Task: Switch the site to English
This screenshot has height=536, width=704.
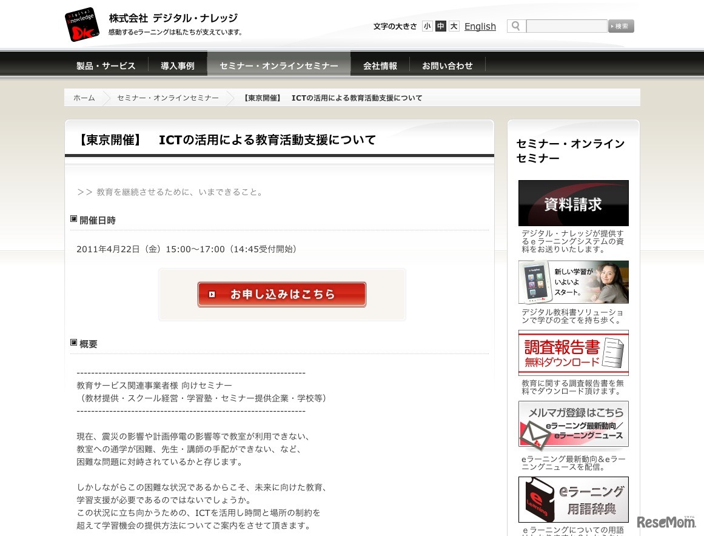Action: 480,26
